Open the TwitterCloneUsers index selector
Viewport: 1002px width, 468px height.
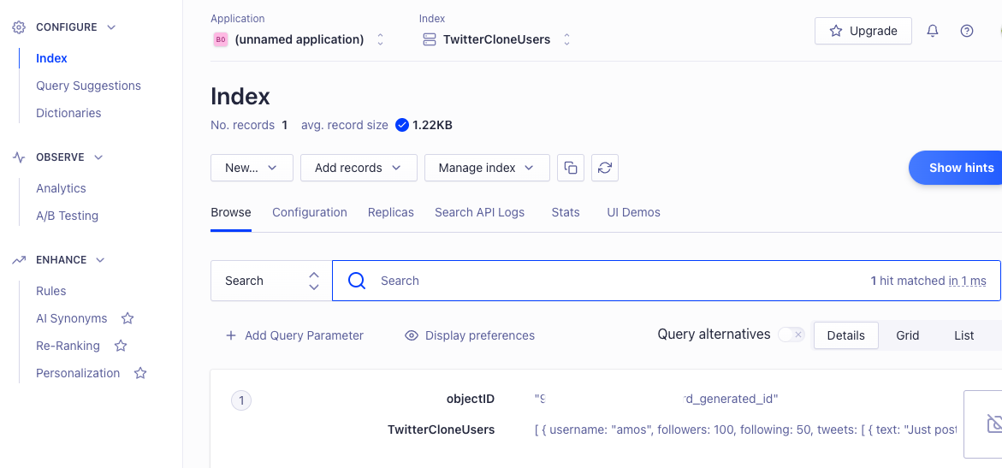[x=497, y=39]
